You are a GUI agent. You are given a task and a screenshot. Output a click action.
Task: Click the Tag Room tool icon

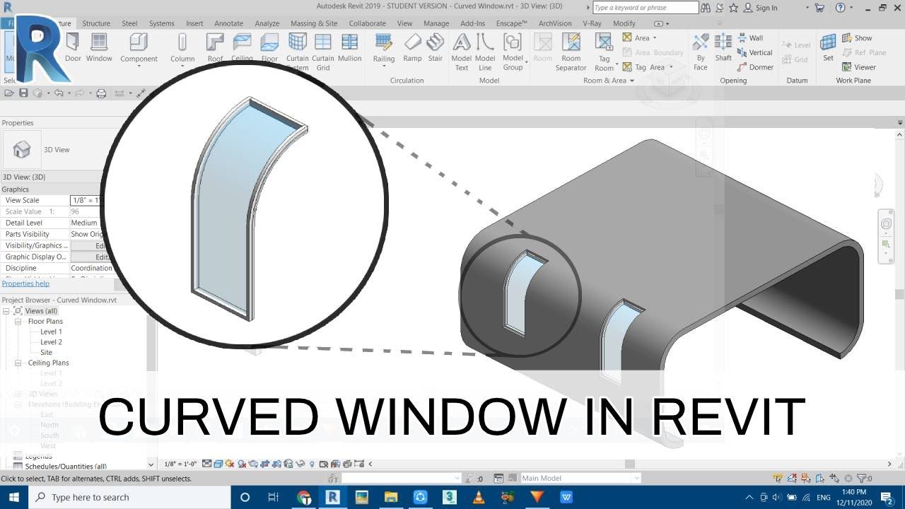coord(604,42)
